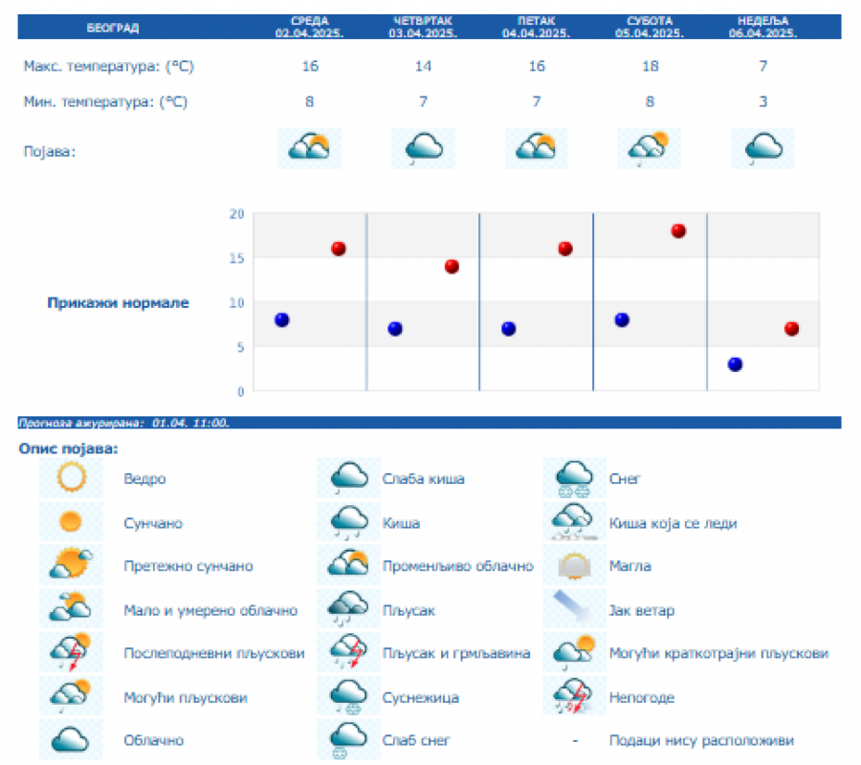The image size is (861, 765).
Task: Click Saturday's red max temperature dot
Action: point(678,230)
